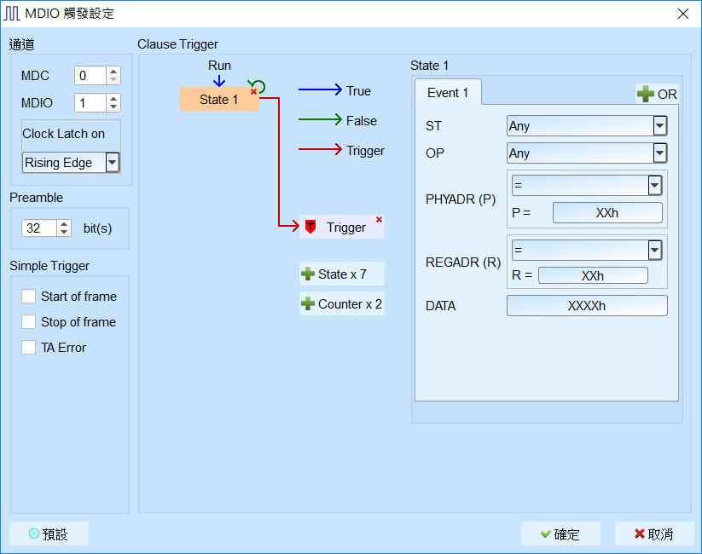Delete the Trigger node with its red x
Image resolution: width=702 pixels, height=554 pixels.
click(x=380, y=220)
